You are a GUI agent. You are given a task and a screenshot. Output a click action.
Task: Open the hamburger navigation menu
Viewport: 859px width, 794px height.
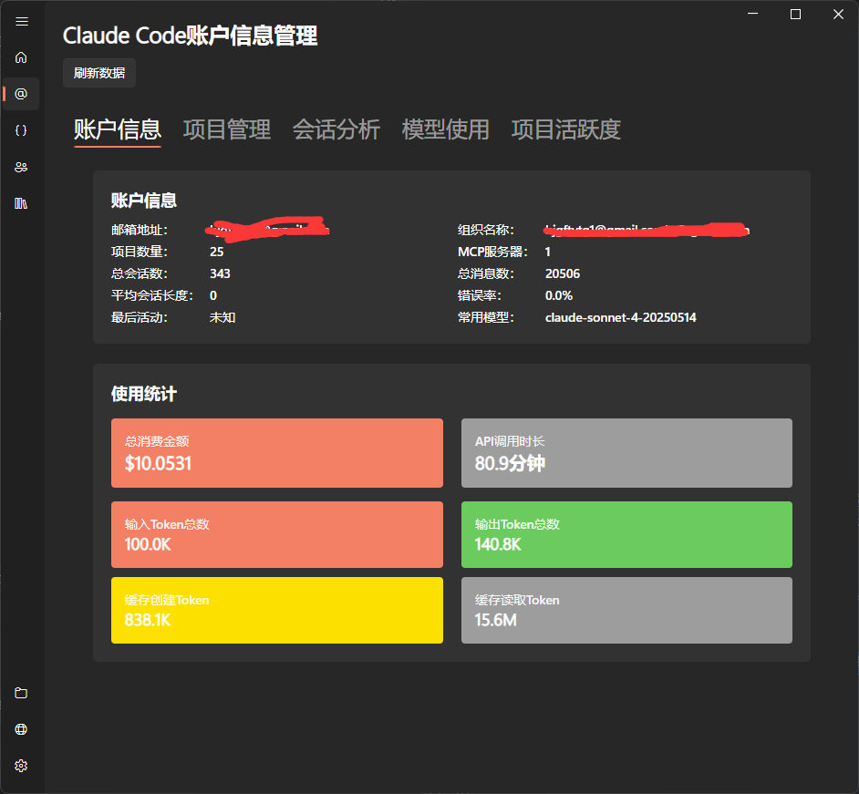[x=21, y=21]
